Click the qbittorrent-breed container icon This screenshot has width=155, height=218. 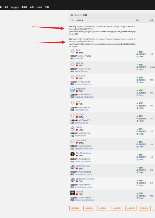point(73,167)
